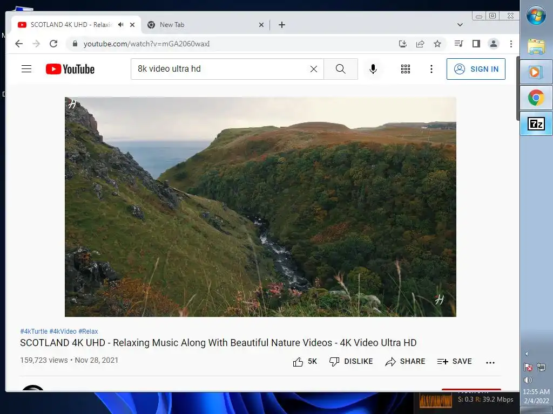This screenshot has height=414, width=553.
Task: Share this page from the address bar
Action: (x=420, y=44)
